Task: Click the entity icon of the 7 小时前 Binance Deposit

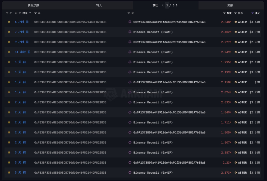Action: click(130, 32)
